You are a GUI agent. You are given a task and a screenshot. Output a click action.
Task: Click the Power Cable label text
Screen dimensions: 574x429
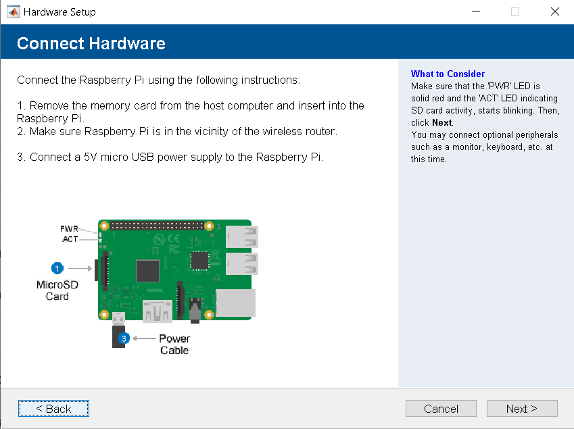pyautogui.click(x=174, y=345)
